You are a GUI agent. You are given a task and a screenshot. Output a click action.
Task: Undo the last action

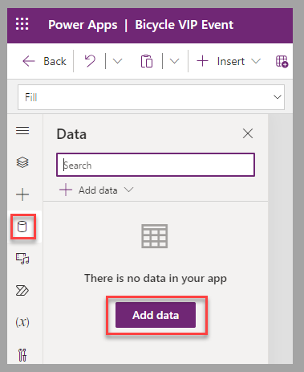(x=90, y=61)
